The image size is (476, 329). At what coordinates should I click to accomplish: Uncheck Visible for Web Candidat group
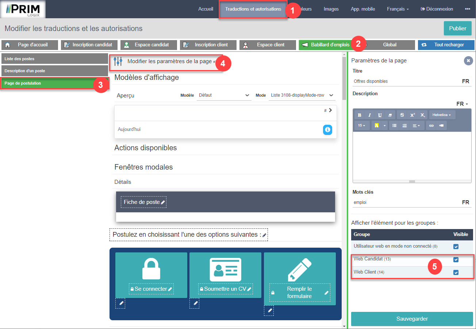[x=456, y=259]
